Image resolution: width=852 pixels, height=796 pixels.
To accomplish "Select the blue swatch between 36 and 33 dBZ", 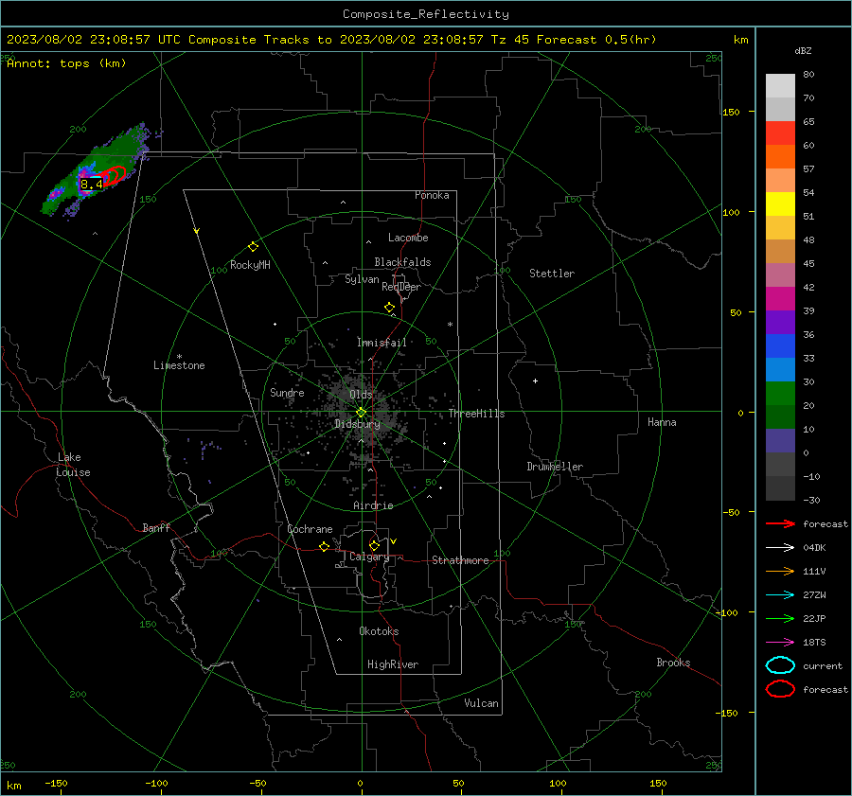I will [x=780, y=346].
